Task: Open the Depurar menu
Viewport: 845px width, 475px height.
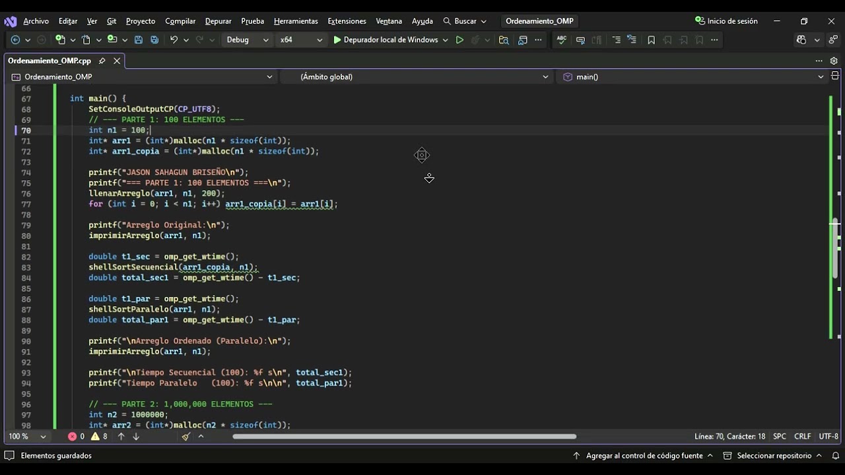Action: (x=218, y=21)
